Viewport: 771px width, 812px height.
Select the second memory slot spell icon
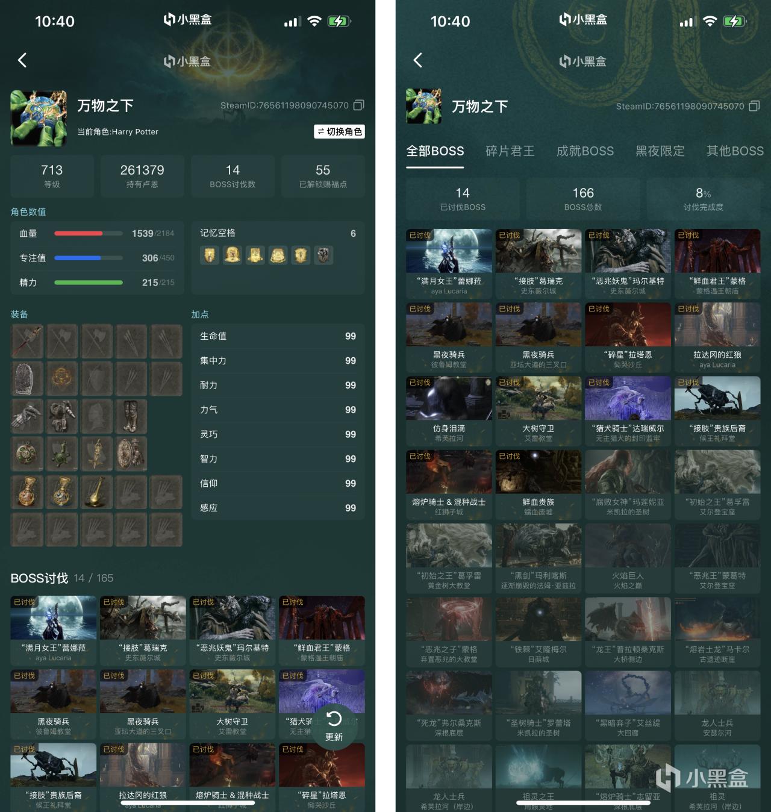tap(233, 255)
